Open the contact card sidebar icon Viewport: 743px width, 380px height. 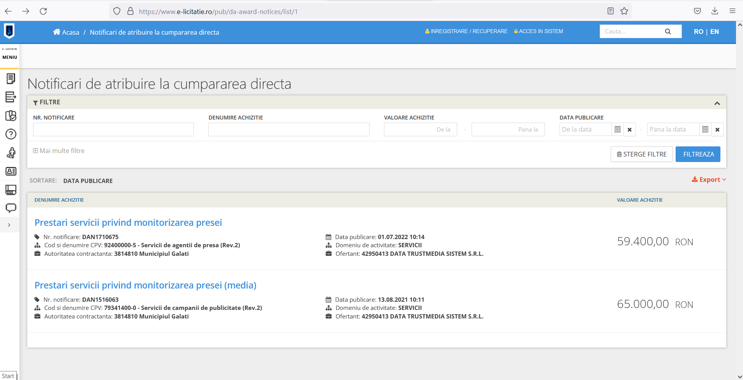(11, 171)
